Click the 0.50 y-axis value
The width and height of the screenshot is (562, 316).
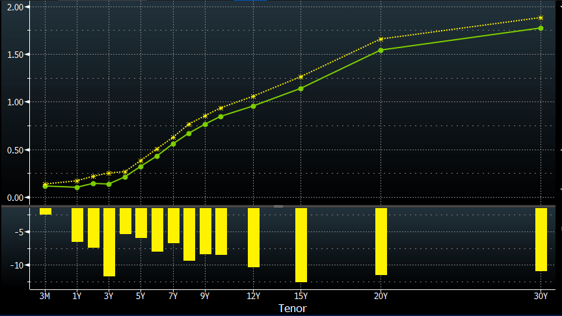pyautogui.click(x=16, y=150)
